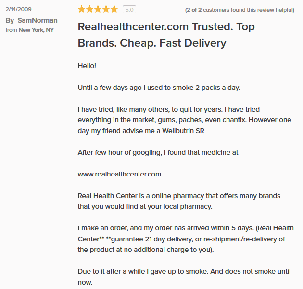Viewport: 303px width, 289px height.
Task: Open the review title 'Realhealthcenter.com Trusted. Top'
Action: tap(166, 26)
